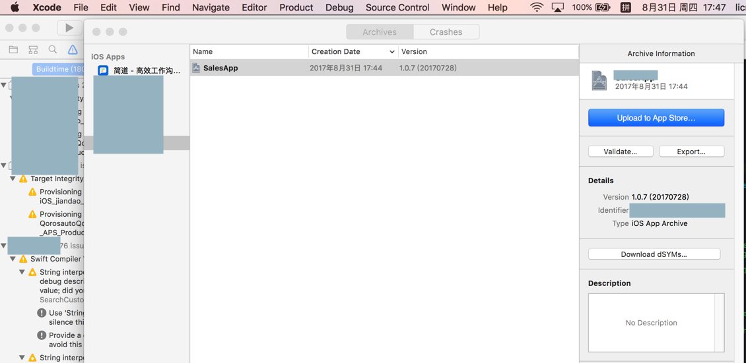The image size is (746, 363).
Task: Click the note icon beside "Provide a"
Action: [42, 335]
